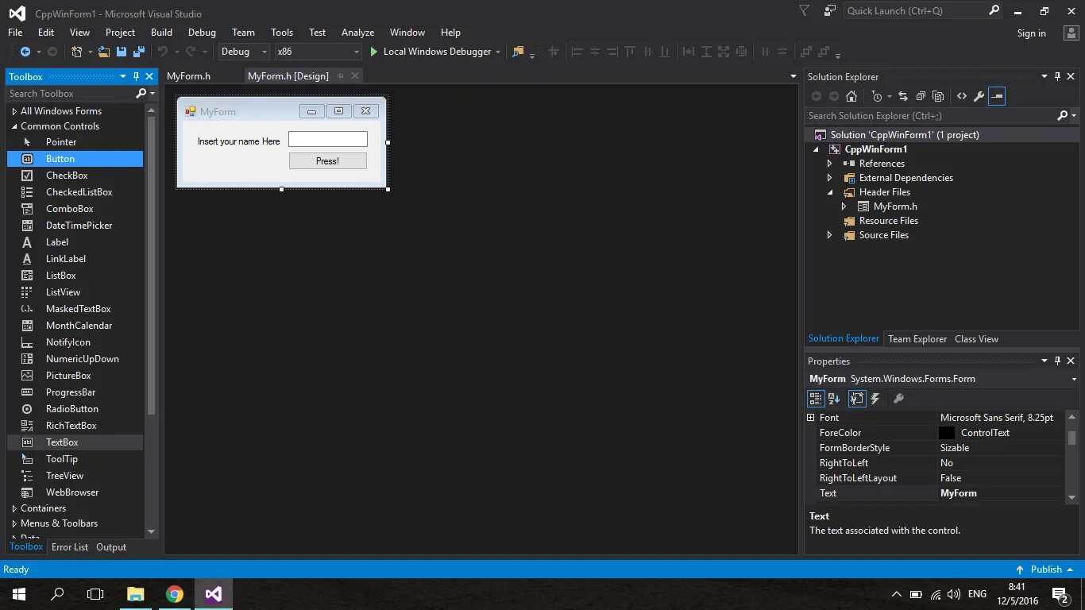Click the Save All toolbar icon
Viewport: 1085px width, 610px height.
tap(139, 52)
